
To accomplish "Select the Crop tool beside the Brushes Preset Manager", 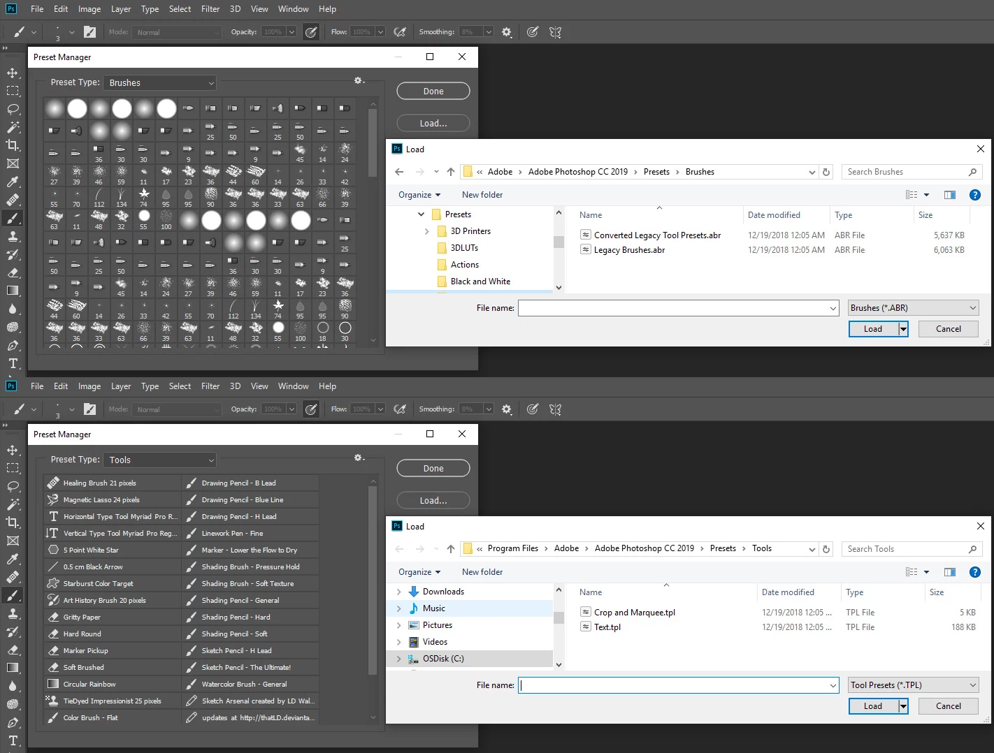I will pyautogui.click(x=13, y=145).
